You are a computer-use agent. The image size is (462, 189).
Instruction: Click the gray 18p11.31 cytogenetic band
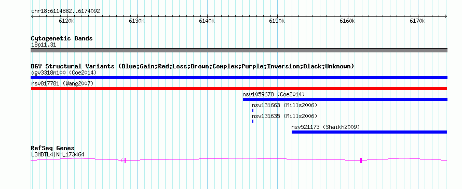pos(239,50)
